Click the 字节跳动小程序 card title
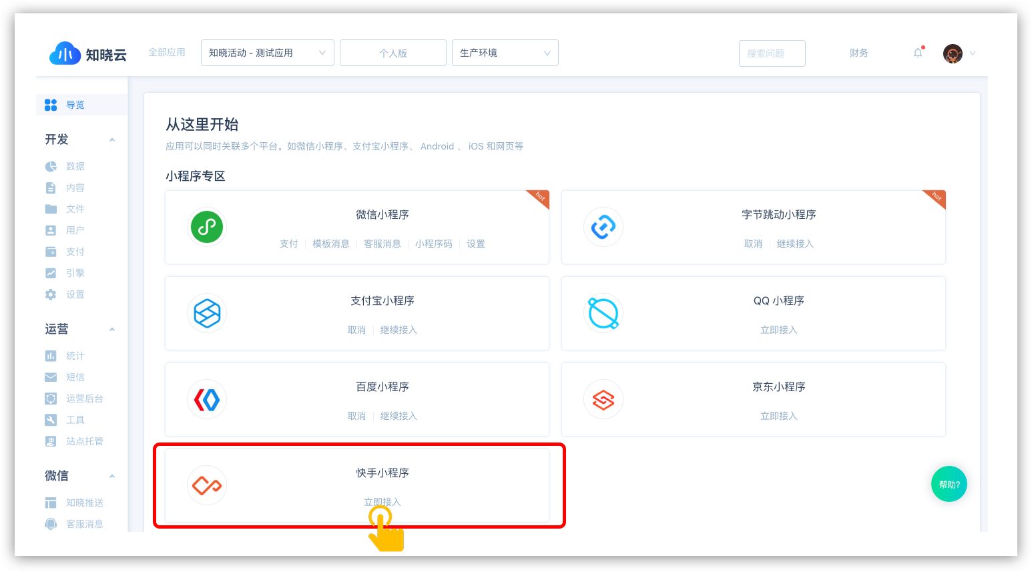Screen dimensions: 1032x572 [779, 214]
